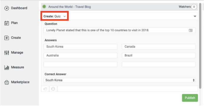The image size is (204, 109).
Task: Click the green status dot beside the blog name
Action: [x=44, y=6]
